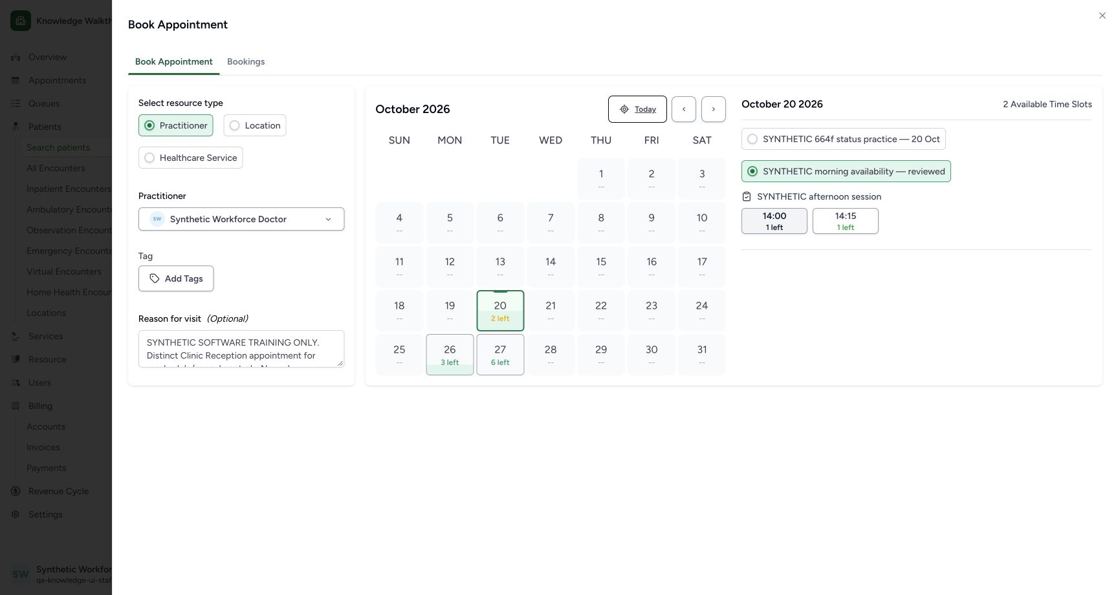This screenshot has width=1118, height=595.
Task: Click the Queues sidebar icon
Action: tap(16, 103)
